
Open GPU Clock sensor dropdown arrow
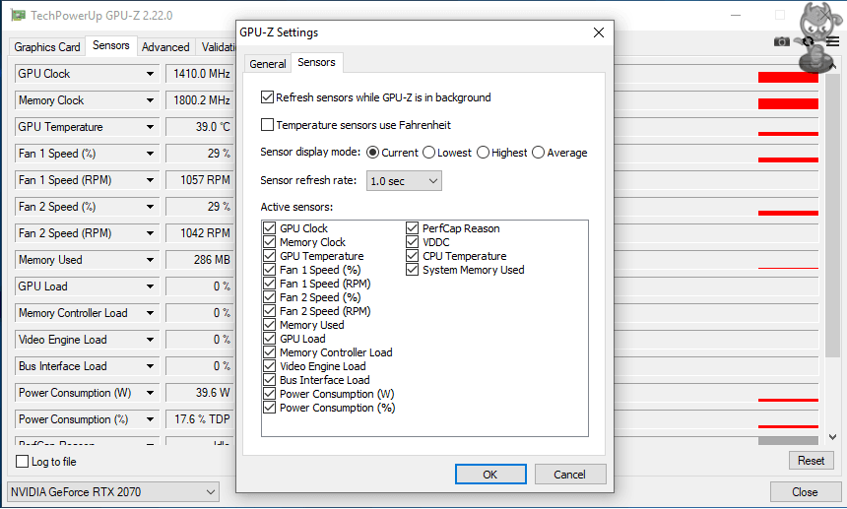(x=150, y=74)
